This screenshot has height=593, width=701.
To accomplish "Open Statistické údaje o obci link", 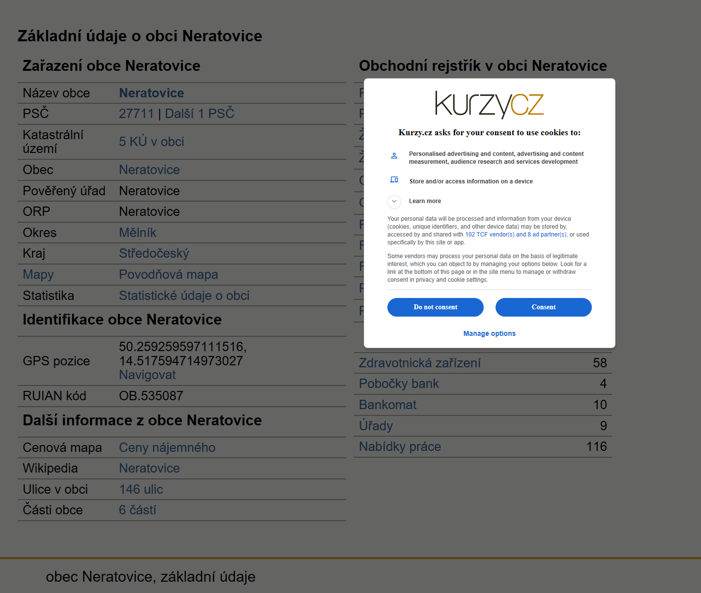I will click(x=184, y=296).
